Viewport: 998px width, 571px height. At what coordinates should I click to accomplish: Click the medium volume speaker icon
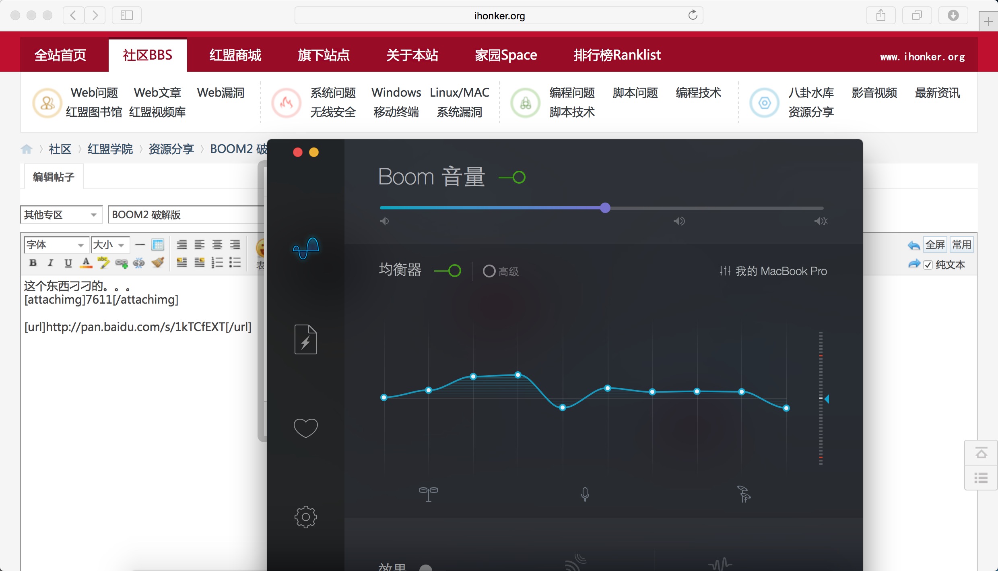pos(679,221)
